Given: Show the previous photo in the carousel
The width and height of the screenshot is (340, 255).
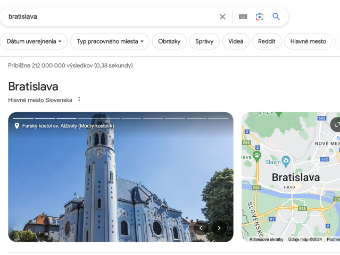Looking at the screenshot, I should (x=201, y=228).
